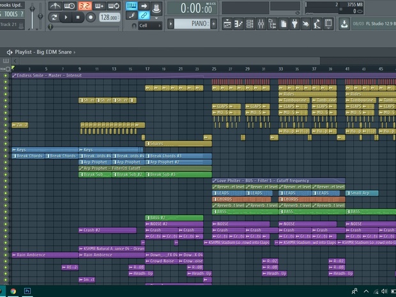
Task: Arm the record button
Action: 91,17
